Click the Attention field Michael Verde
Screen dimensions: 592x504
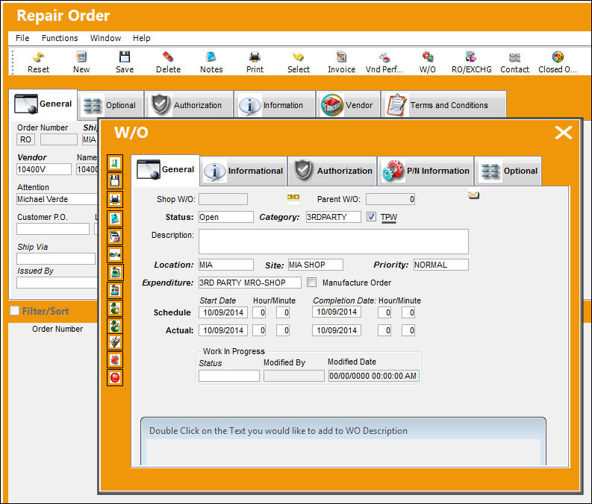57,199
